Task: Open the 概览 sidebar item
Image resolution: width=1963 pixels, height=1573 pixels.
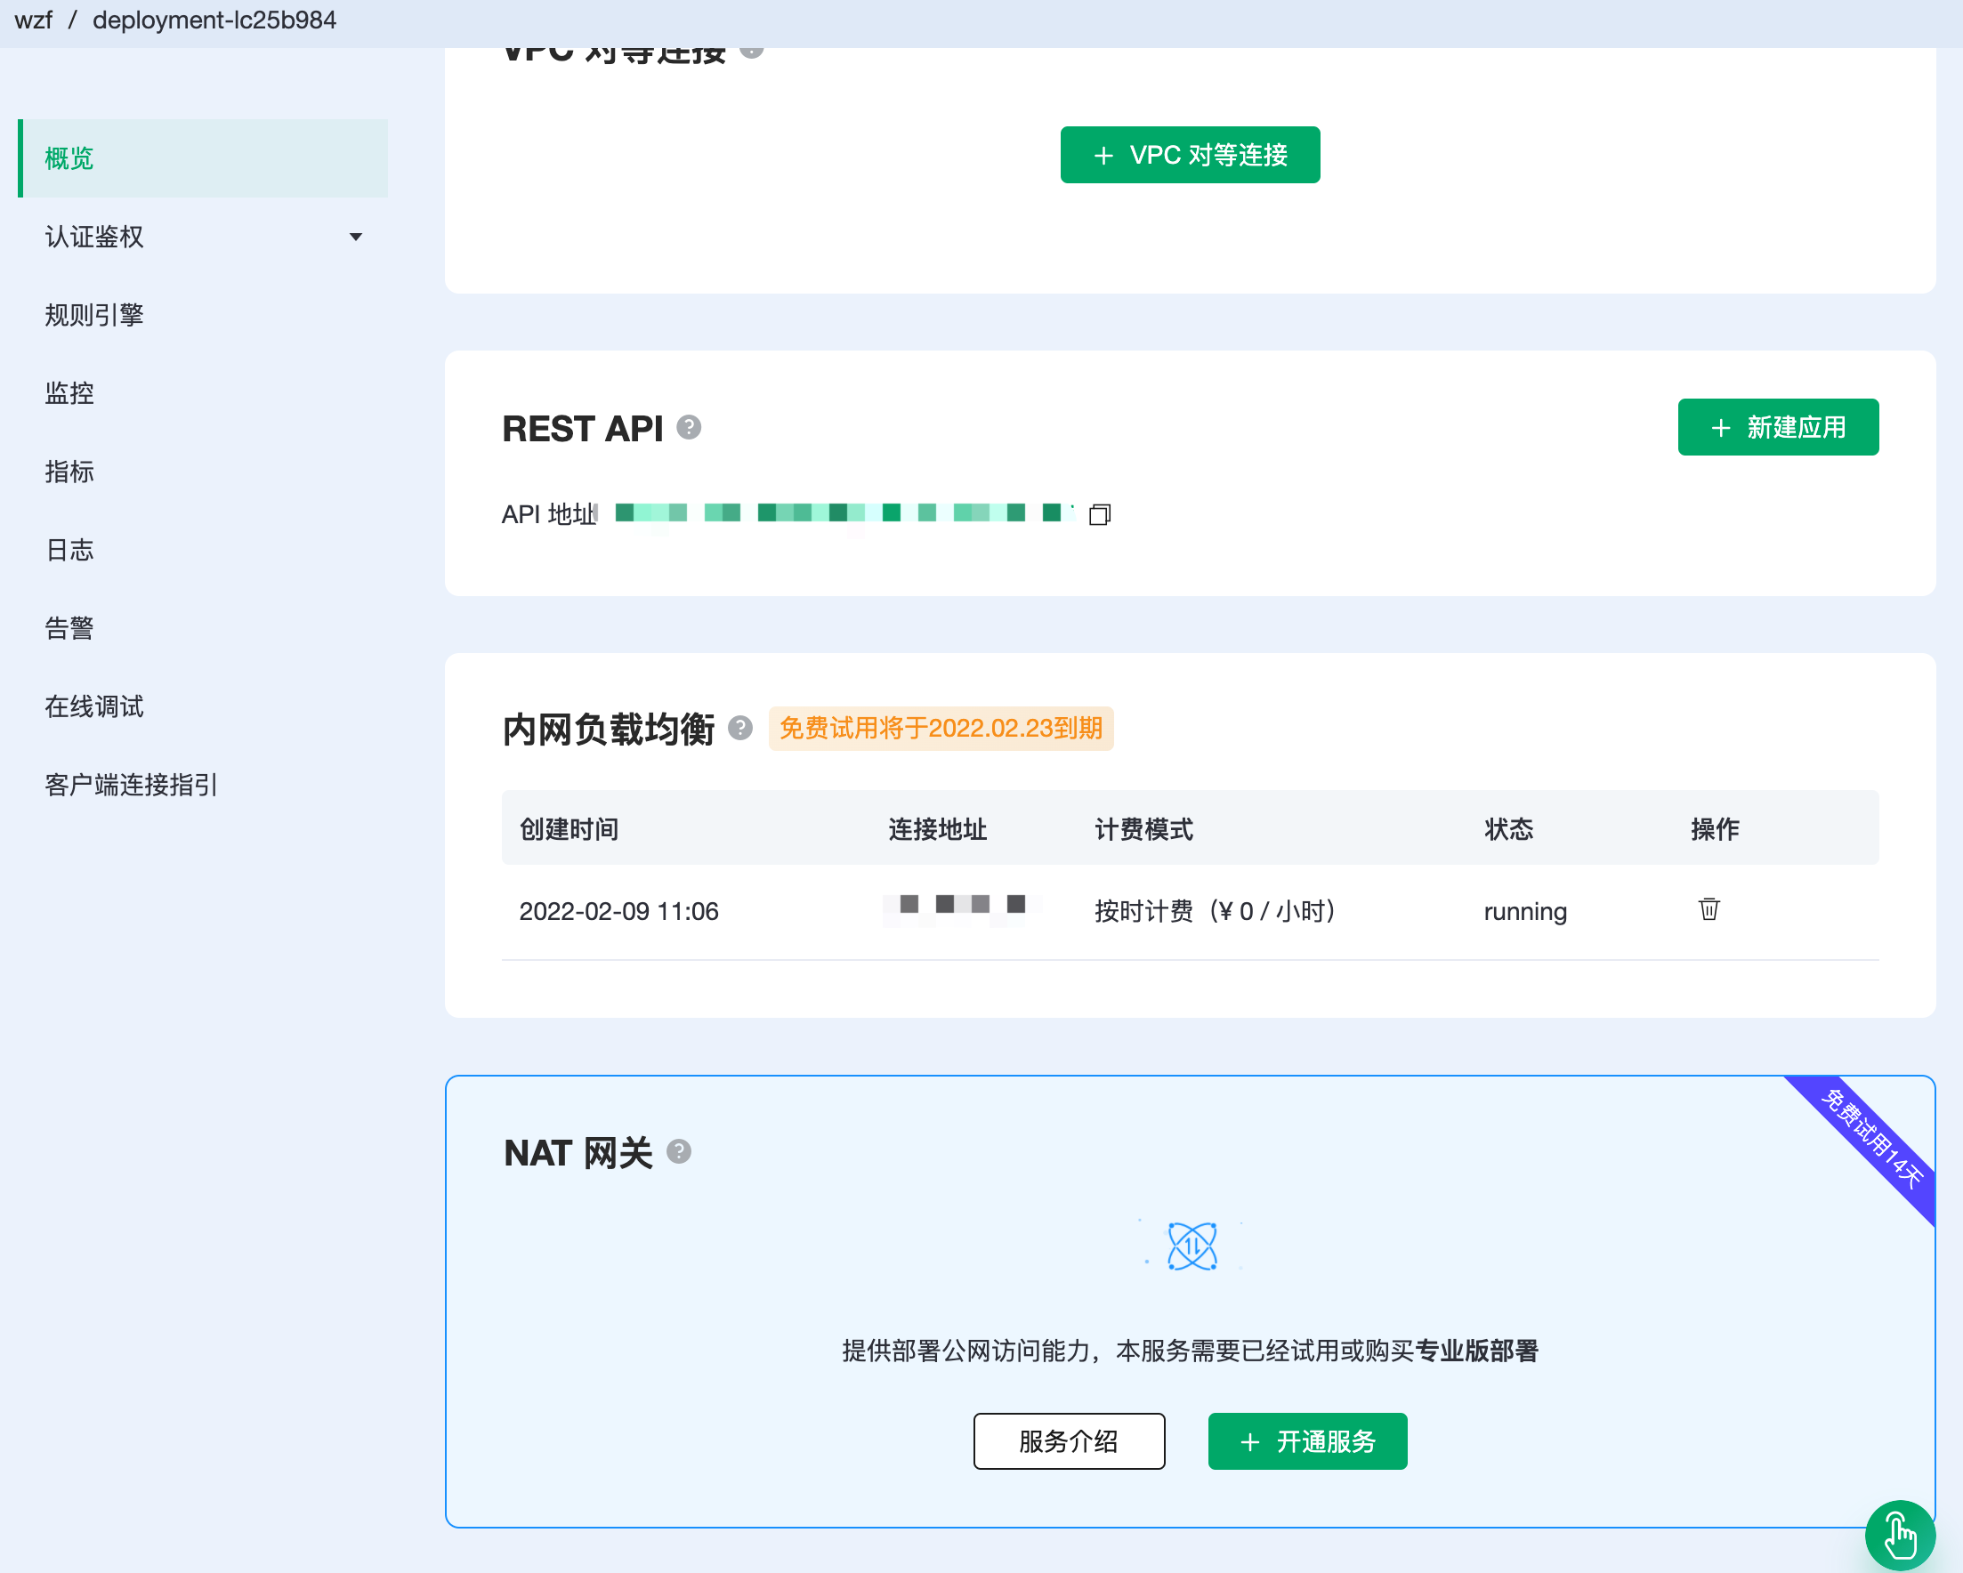Action: (x=69, y=158)
